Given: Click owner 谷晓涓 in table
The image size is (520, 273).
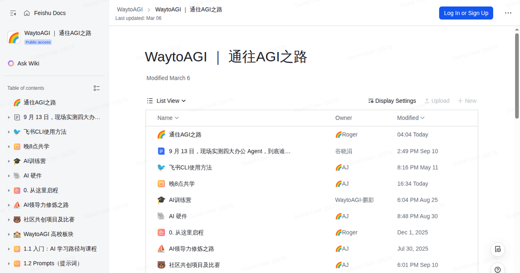Looking at the screenshot, I should point(344,151).
